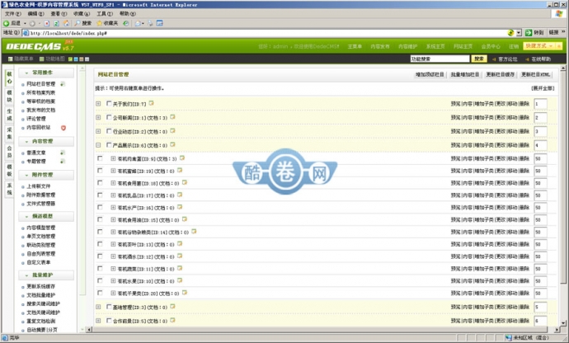Click the note icon after ID:7 row
The height and width of the screenshot is (343, 569).
click(x=152, y=103)
